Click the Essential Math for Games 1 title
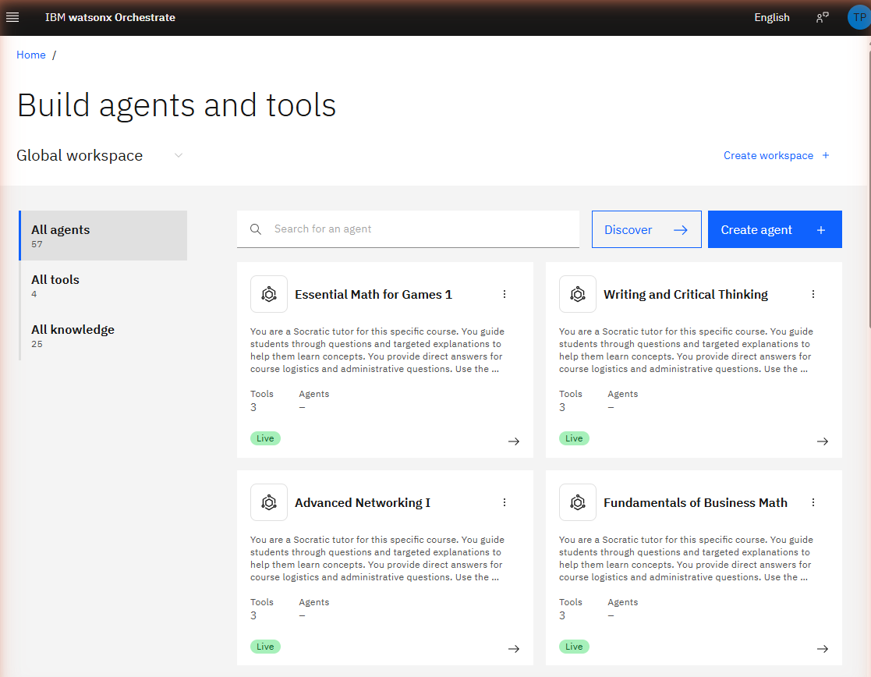 coord(374,295)
